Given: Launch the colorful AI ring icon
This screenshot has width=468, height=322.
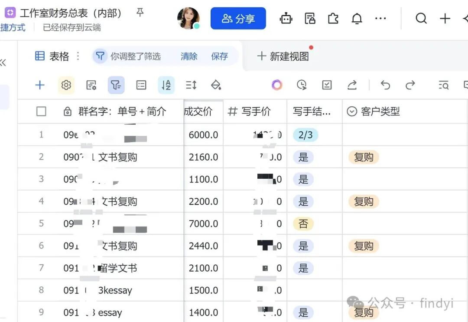Looking at the screenshot, I should coord(276,85).
